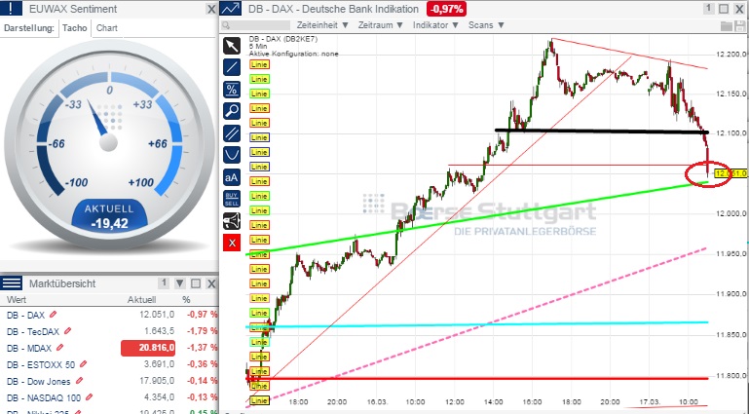Select the DB - DAX row name
This screenshot has height=414, width=749.
point(25,316)
